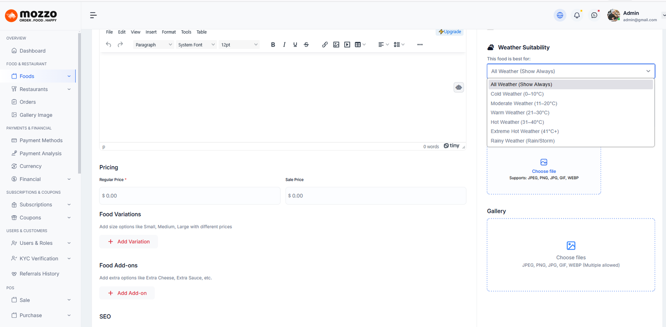The width and height of the screenshot is (666, 327).
Task: Open the notifications bell icon
Action: coord(577,15)
